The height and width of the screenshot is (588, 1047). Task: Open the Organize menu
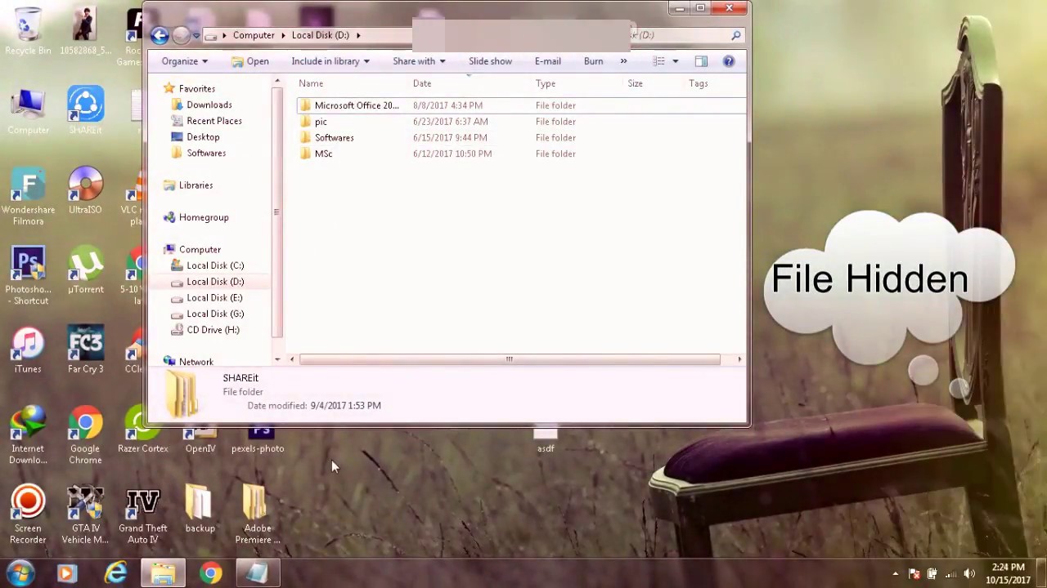click(x=185, y=61)
